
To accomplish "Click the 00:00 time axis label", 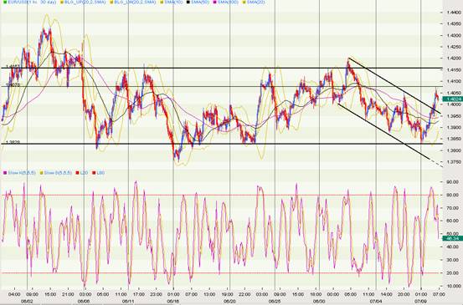I will click(x=333, y=294).
